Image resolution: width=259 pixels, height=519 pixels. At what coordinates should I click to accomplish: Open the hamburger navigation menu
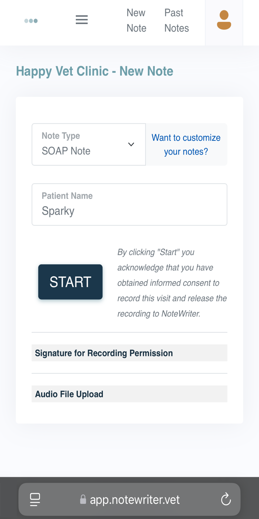[82, 20]
